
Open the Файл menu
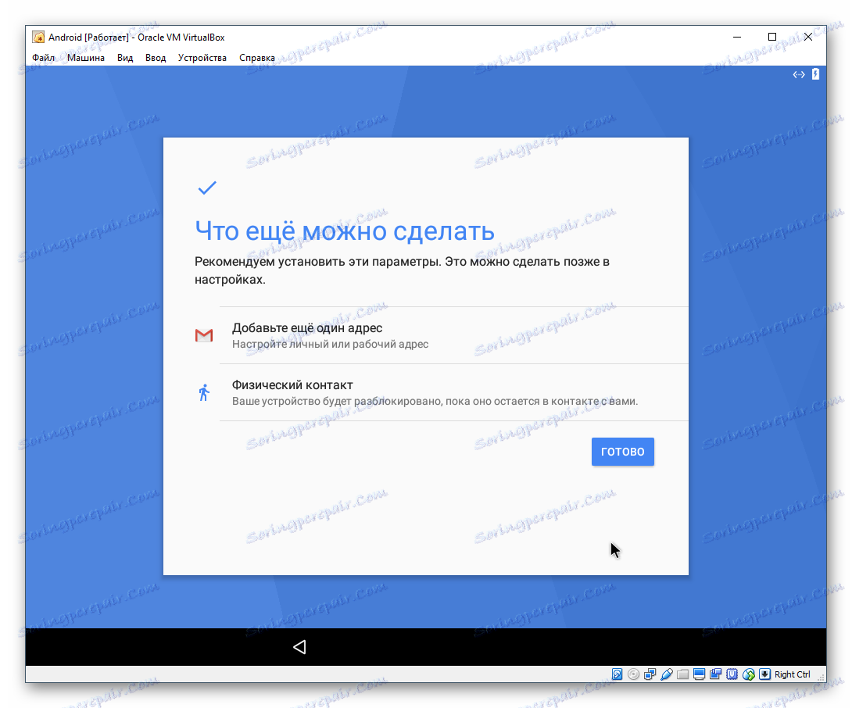tap(44, 58)
